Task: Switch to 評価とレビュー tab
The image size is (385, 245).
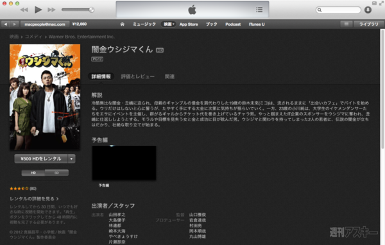Action: coord(138,76)
